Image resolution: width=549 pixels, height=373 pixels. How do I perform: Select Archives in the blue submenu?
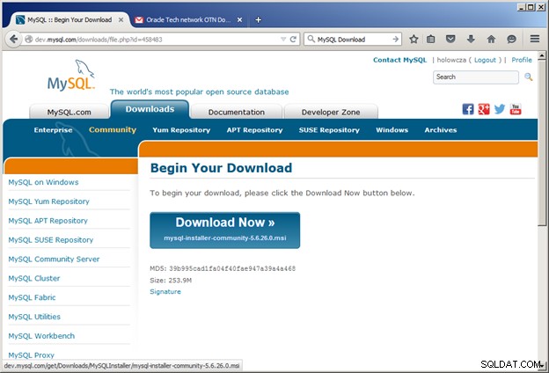pyautogui.click(x=441, y=130)
